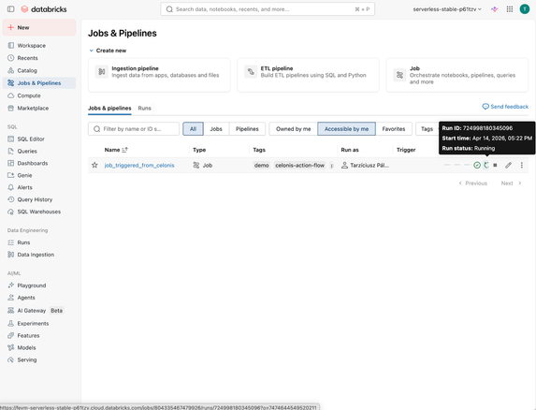
Task: Click the green successful run status icon
Action: click(x=477, y=165)
